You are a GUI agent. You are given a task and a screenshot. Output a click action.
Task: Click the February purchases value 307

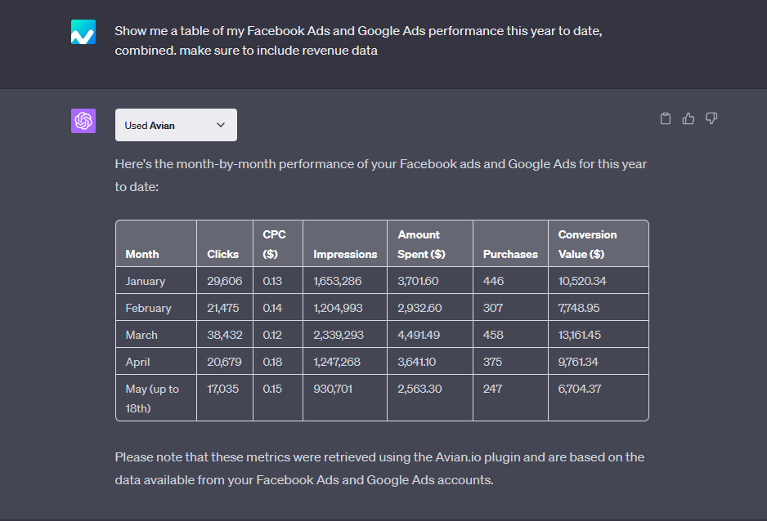coord(492,308)
